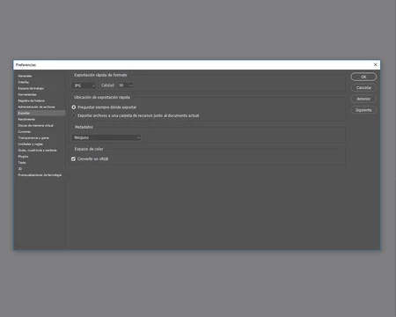Open Administración de archivos category

pos(36,107)
